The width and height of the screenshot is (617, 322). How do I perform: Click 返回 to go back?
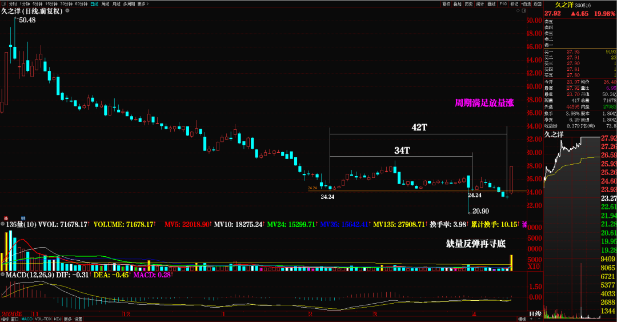coord(538,4)
